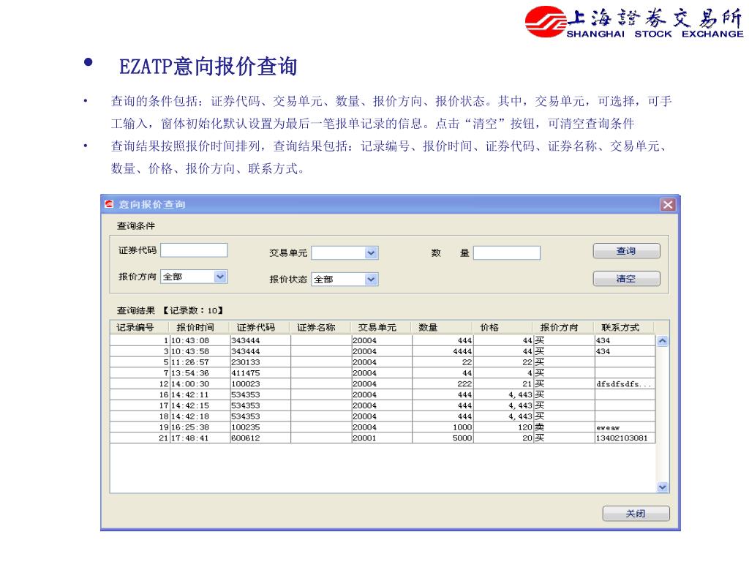Image resolution: width=749 pixels, height=562 pixels.
Task: Click the 证券代码 column header
Action: [x=260, y=327]
